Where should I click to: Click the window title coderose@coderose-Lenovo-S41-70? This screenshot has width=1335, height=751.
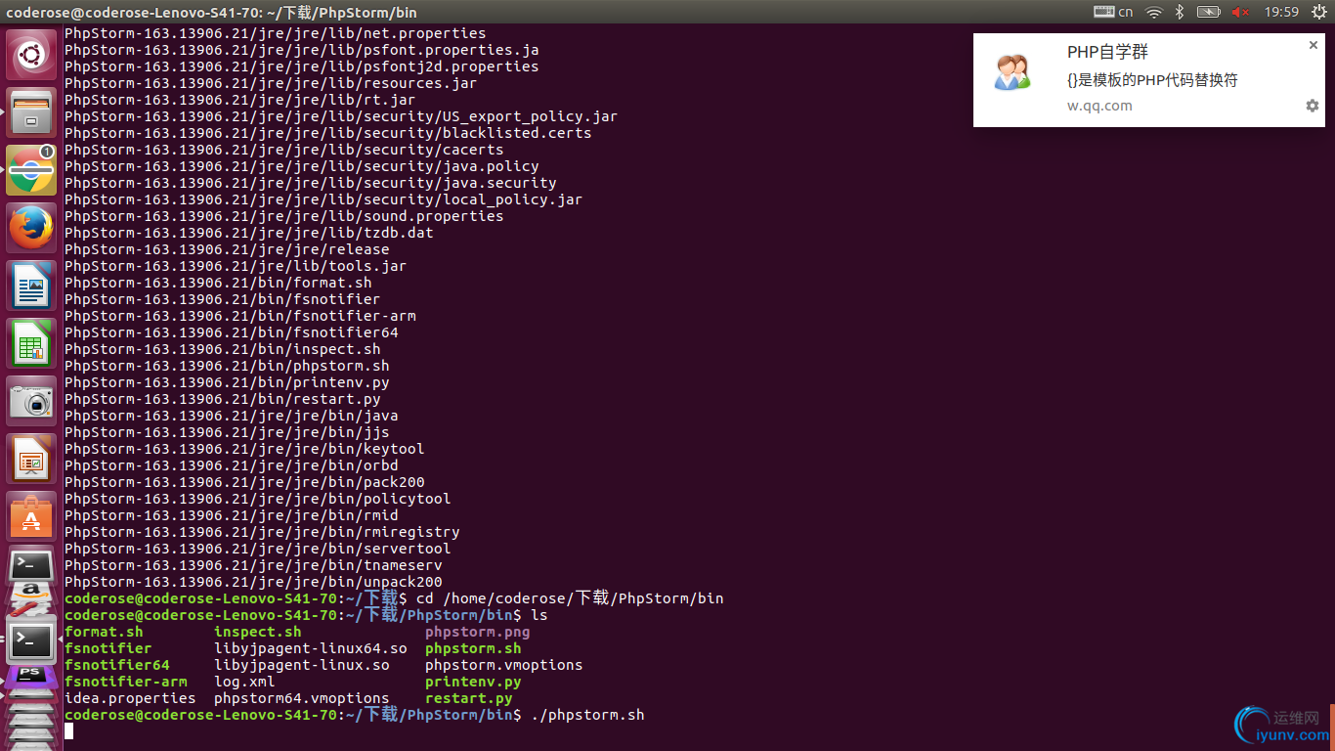(133, 12)
